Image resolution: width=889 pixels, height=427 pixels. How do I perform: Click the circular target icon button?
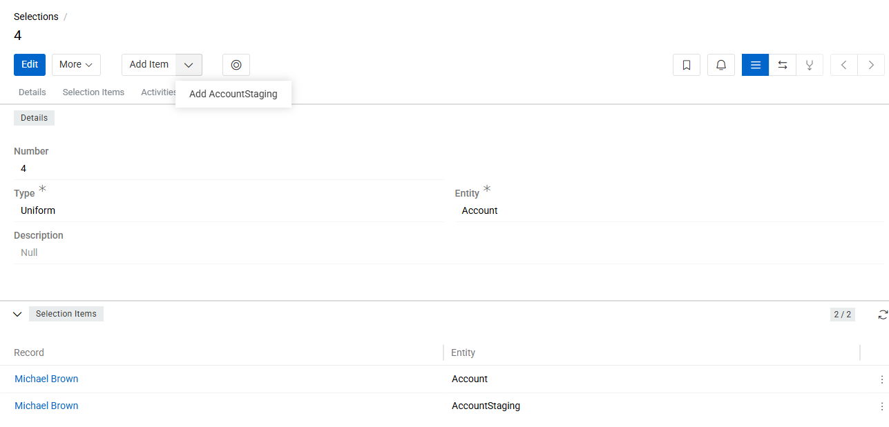coord(236,65)
